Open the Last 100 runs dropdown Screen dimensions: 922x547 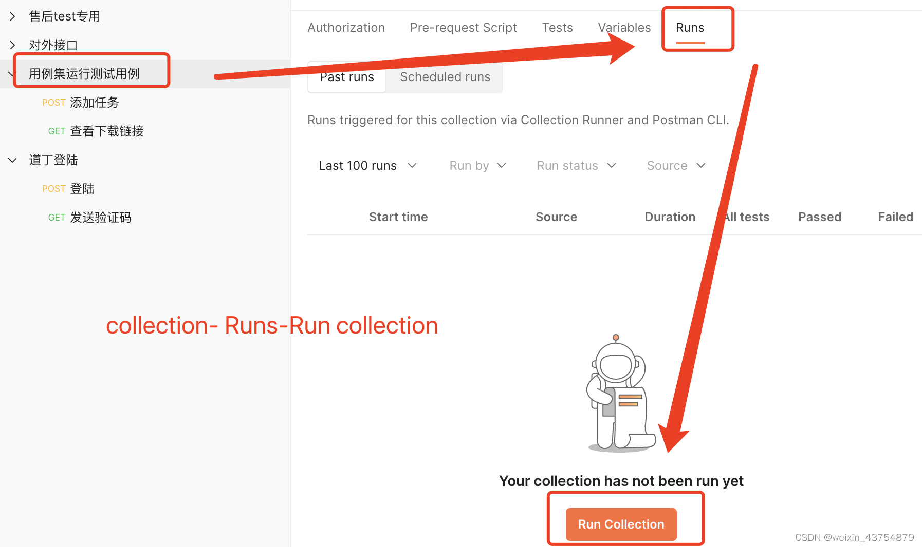pyautogui.click(x=367, y=166)
